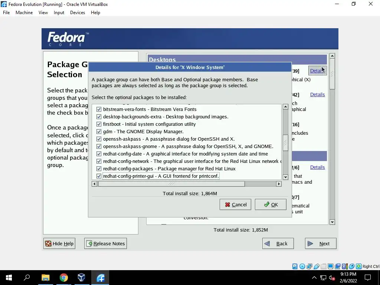Image resolution: width=380 pixels, height=285 pixels.
Task: Uncheck redhat-config-network package
Action: [99, 161]
